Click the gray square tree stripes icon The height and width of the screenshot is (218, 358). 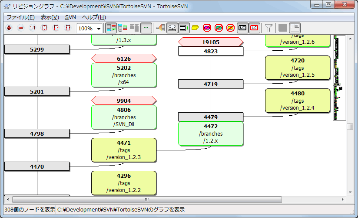pos(283,28)
